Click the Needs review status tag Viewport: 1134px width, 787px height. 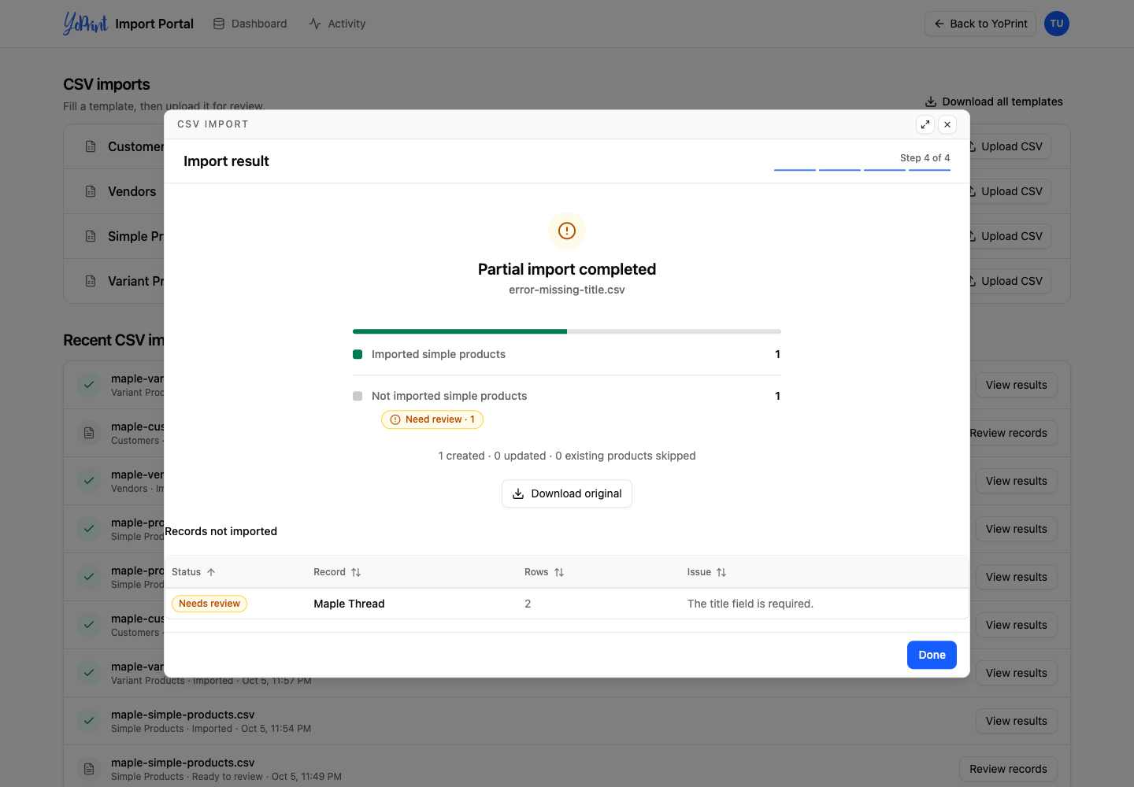click(x=209, y=604)
